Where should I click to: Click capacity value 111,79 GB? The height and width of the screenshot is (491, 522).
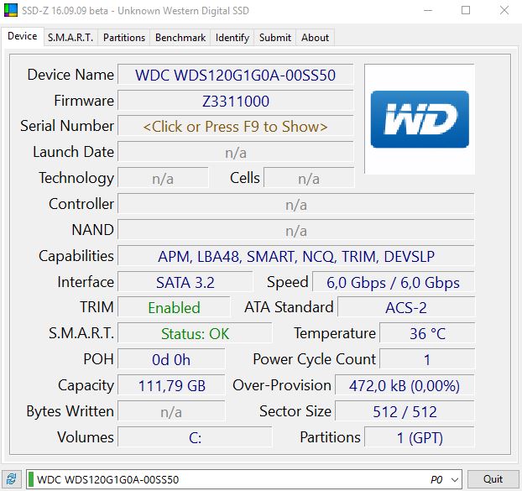(x=171, y=385)
